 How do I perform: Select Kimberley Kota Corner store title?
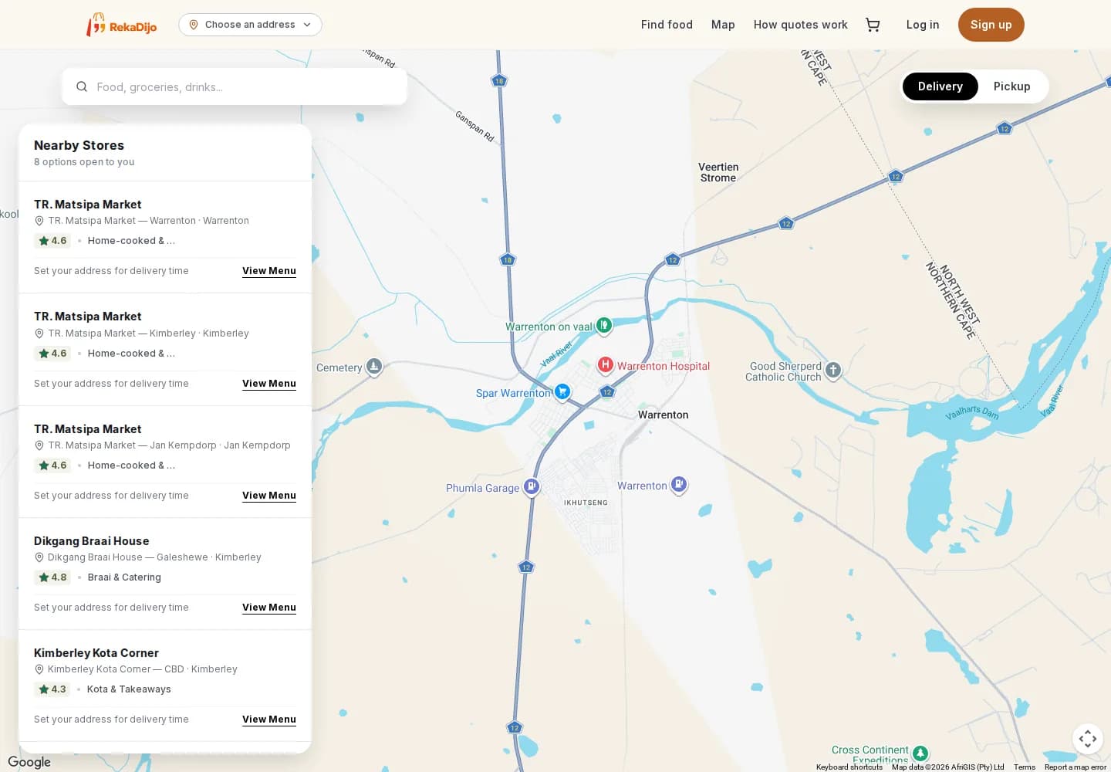pyautogui.click(x=96, y=653)
